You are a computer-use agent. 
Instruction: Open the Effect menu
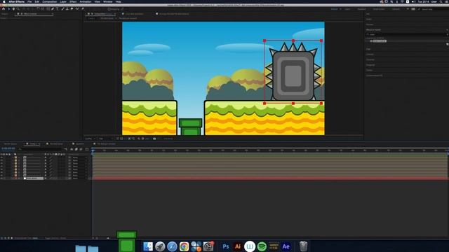pyautogui.click(x=73, y=1)
